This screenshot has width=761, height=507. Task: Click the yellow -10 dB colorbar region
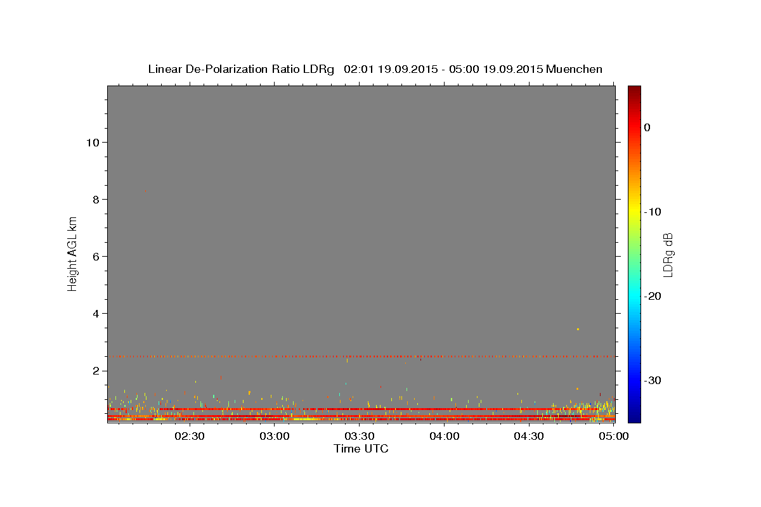pyautogui.click(x=634, y=212)
